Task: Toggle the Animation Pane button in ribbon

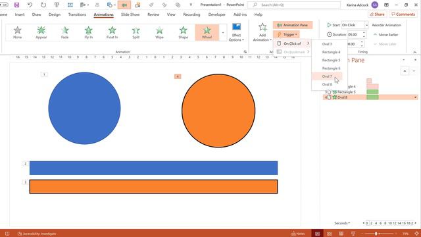Action: click(x=293, y=25)
